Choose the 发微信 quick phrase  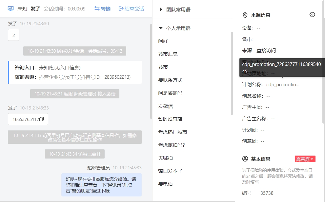click(165, 106)
